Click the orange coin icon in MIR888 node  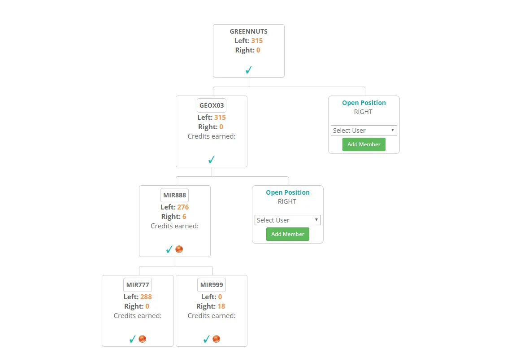pos(179,249)
